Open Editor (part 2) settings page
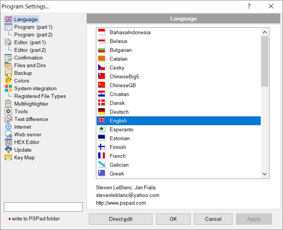 pyautogui.click(x=30, y=50)
